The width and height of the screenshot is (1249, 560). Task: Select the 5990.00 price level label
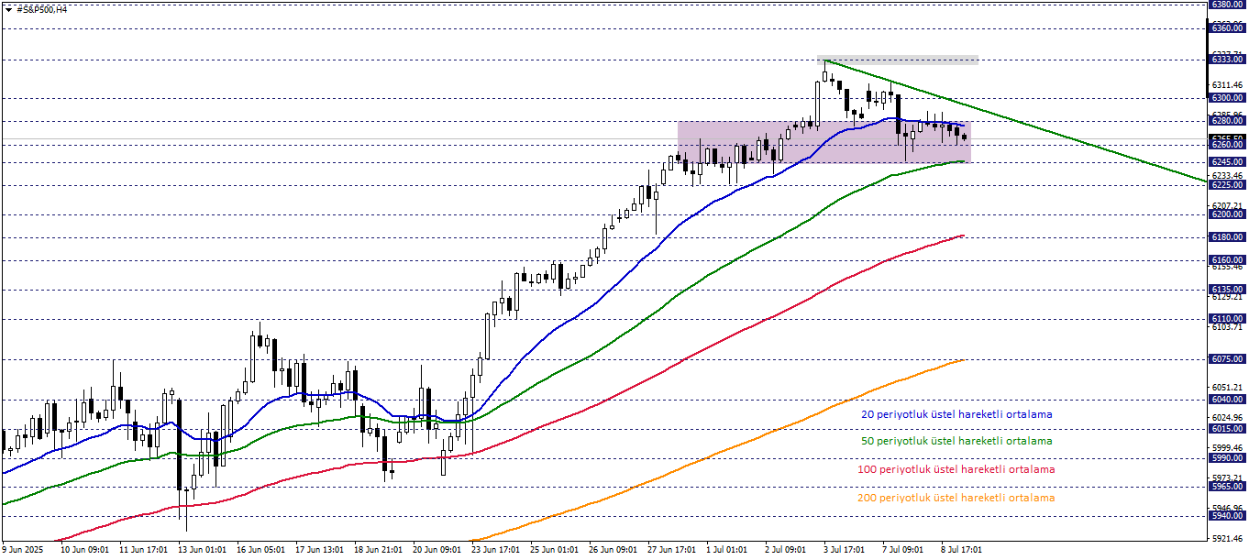pos(1227,457)
